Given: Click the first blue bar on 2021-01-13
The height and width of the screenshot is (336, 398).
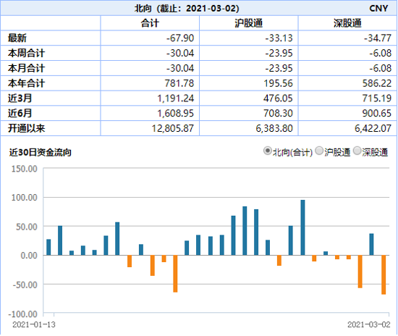Looking at the screenshot, I should tap(48, 247).
